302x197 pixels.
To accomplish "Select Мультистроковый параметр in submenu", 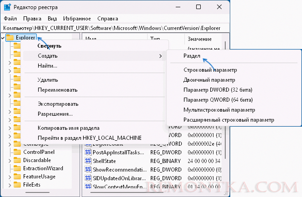I will [234, 110].
